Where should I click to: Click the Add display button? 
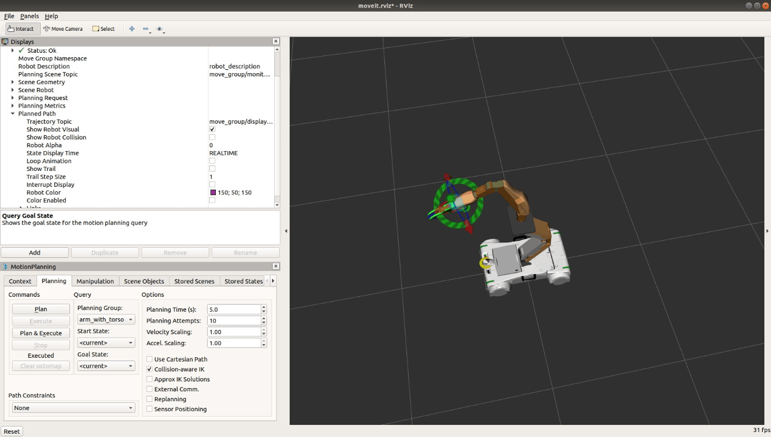point(35,253)
